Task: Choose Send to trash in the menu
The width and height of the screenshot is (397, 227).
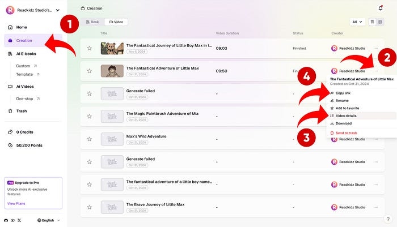Action: pos(346,133)
